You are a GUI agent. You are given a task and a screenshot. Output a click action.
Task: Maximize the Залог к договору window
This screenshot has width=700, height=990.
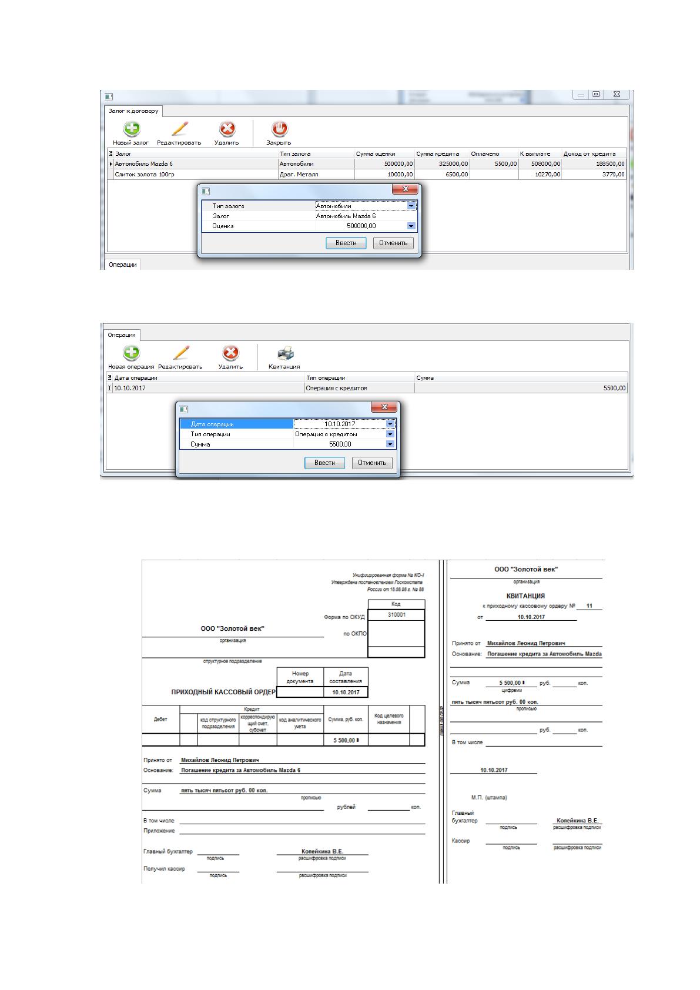[x=596, y=94]
